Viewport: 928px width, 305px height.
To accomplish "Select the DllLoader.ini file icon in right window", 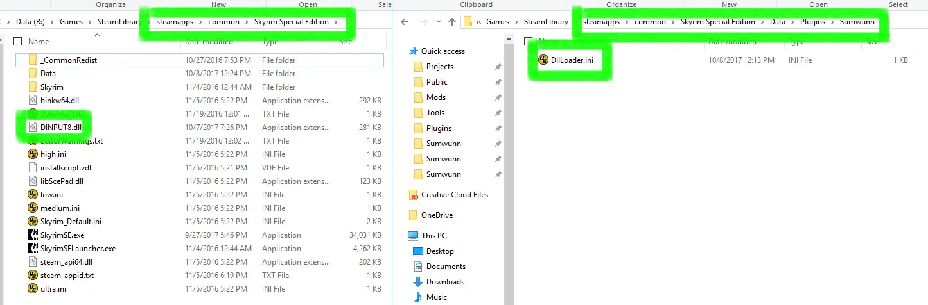I will 543,60.
